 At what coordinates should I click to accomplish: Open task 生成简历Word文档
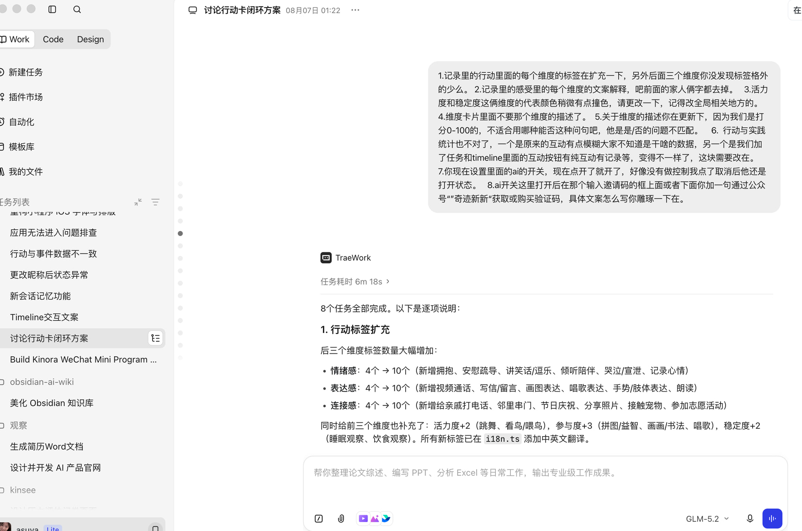[x=47, y=446]
